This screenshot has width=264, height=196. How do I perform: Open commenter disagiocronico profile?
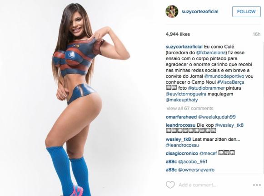coord(182,153)
